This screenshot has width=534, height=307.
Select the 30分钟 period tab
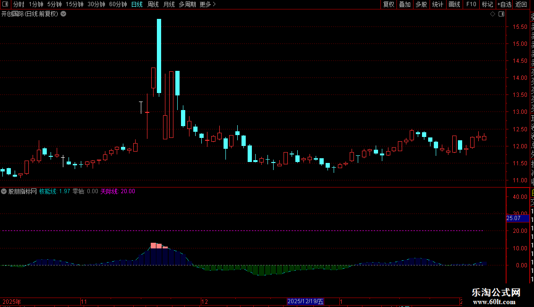(96, 4)
